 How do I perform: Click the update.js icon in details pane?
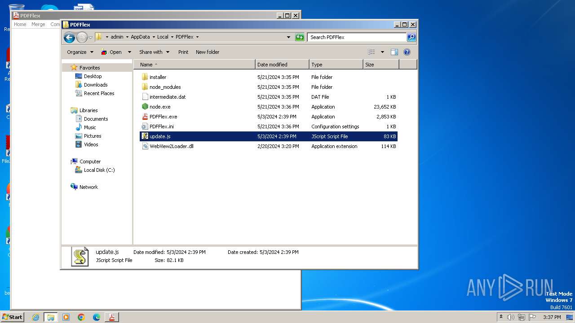click(x=80, y=257)
